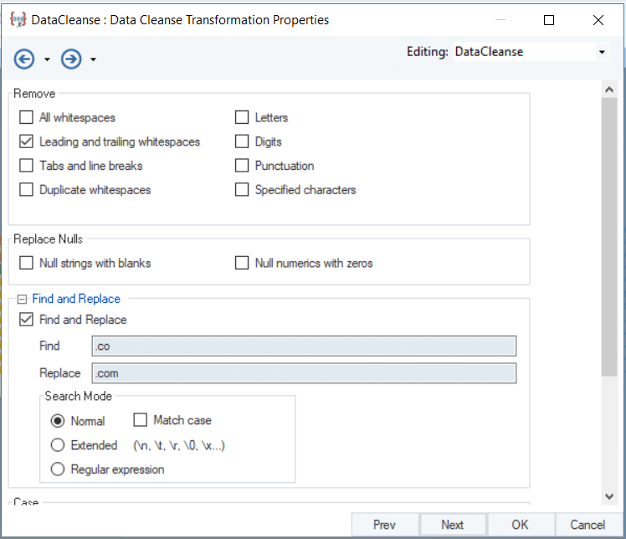
Task: Check the Specified characters option
Action: click(x=242, y=190)
